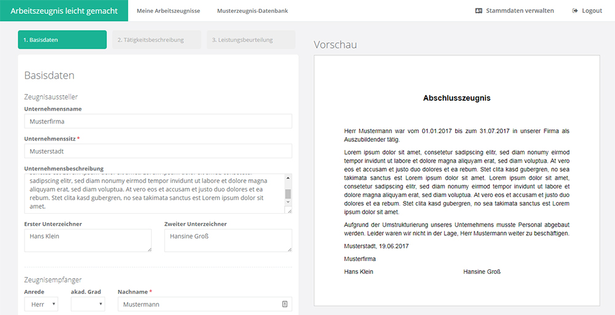Open Musterzeugnis-Datenbank menu
Image resolution: width=615 pixels, height=315 pixels.
[253, 10]
